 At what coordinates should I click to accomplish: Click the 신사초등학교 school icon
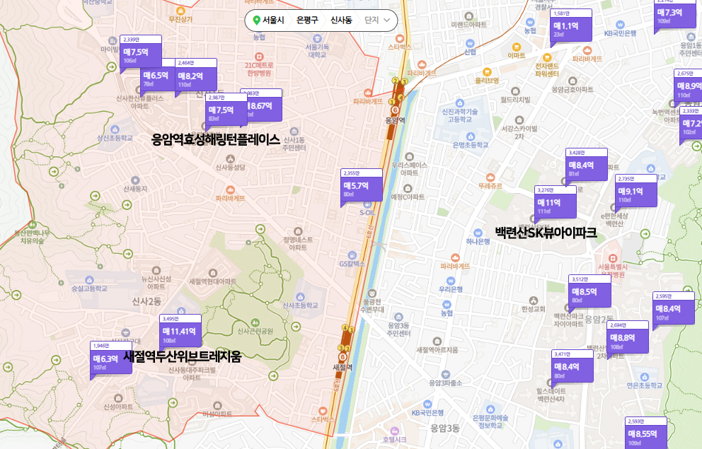click(x=301, y=297)
